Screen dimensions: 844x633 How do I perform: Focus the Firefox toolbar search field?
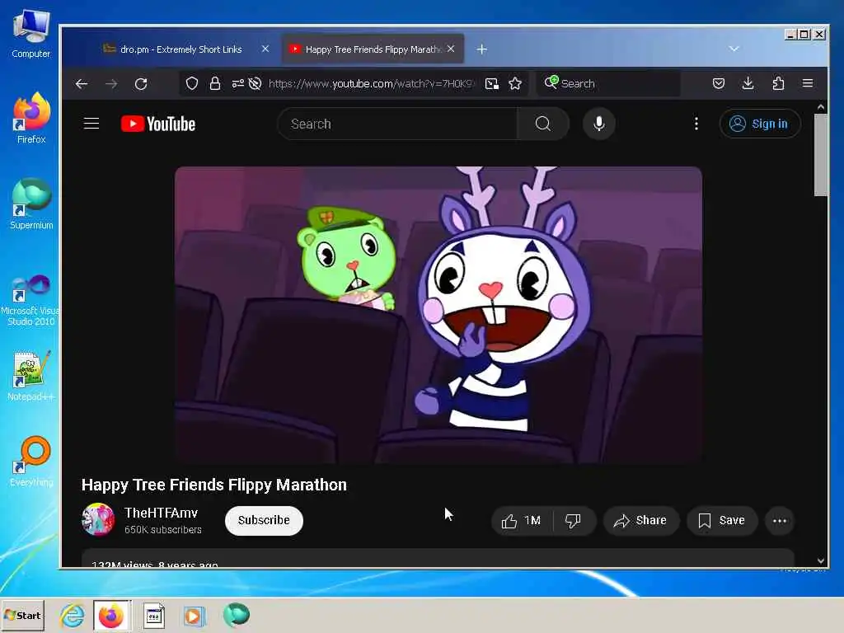(608, 83)
